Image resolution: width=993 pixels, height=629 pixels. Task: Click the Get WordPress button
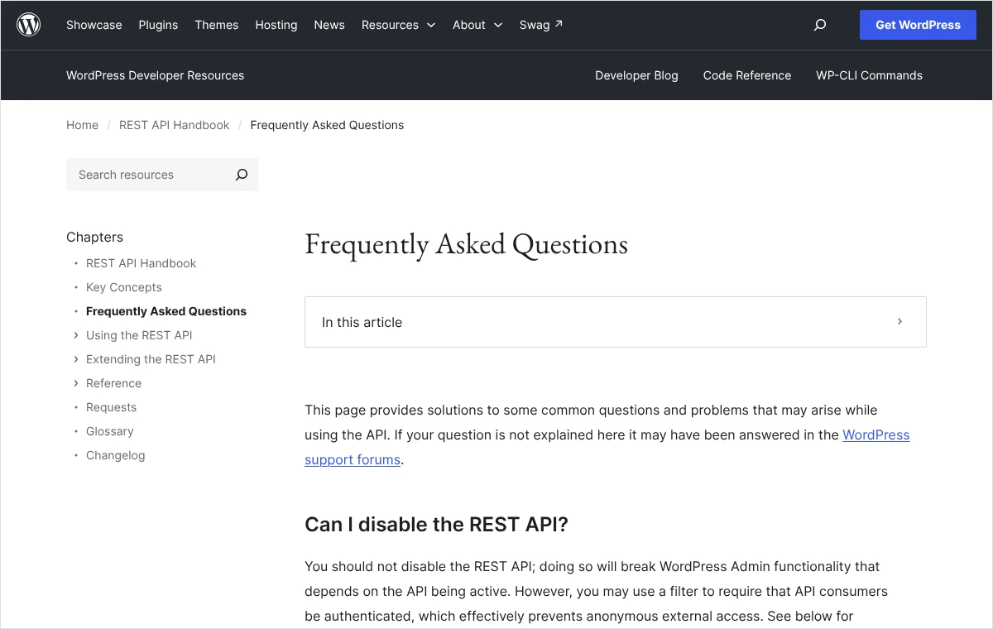(x=919, y=25)
